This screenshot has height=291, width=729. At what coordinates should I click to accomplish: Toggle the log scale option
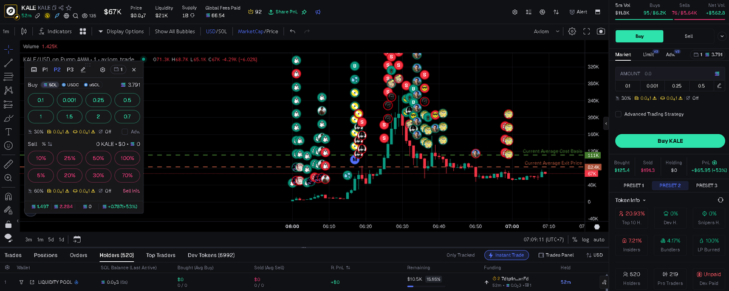pyautogui.click(x=585, y=239)
